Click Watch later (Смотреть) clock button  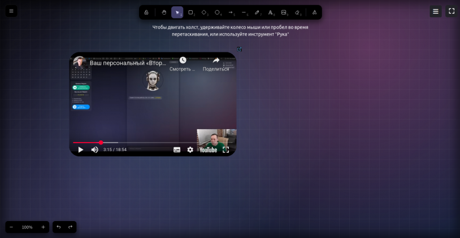pos(183,63)
